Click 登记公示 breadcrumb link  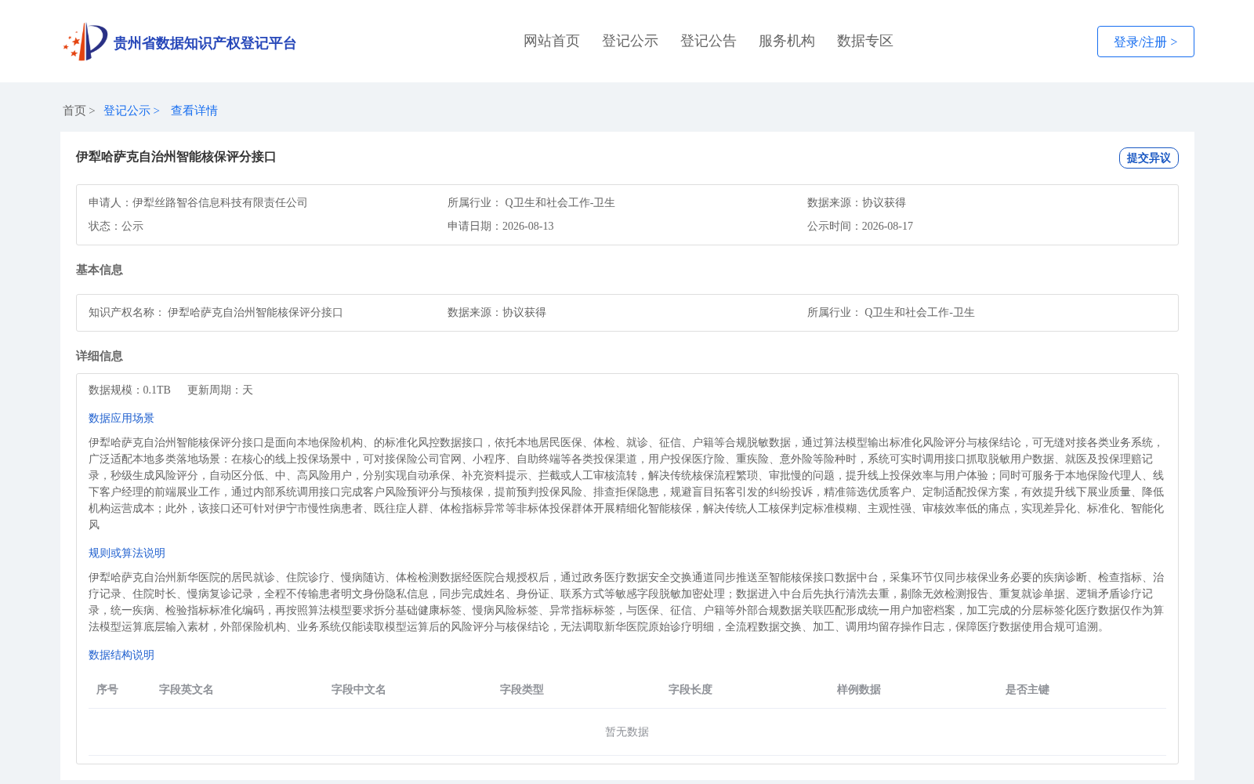click(x=127, y=111)
